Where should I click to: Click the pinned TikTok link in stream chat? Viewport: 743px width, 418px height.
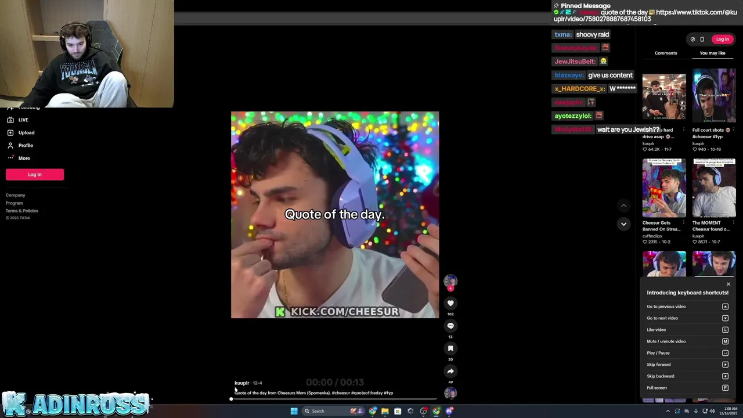click(645, 16)
